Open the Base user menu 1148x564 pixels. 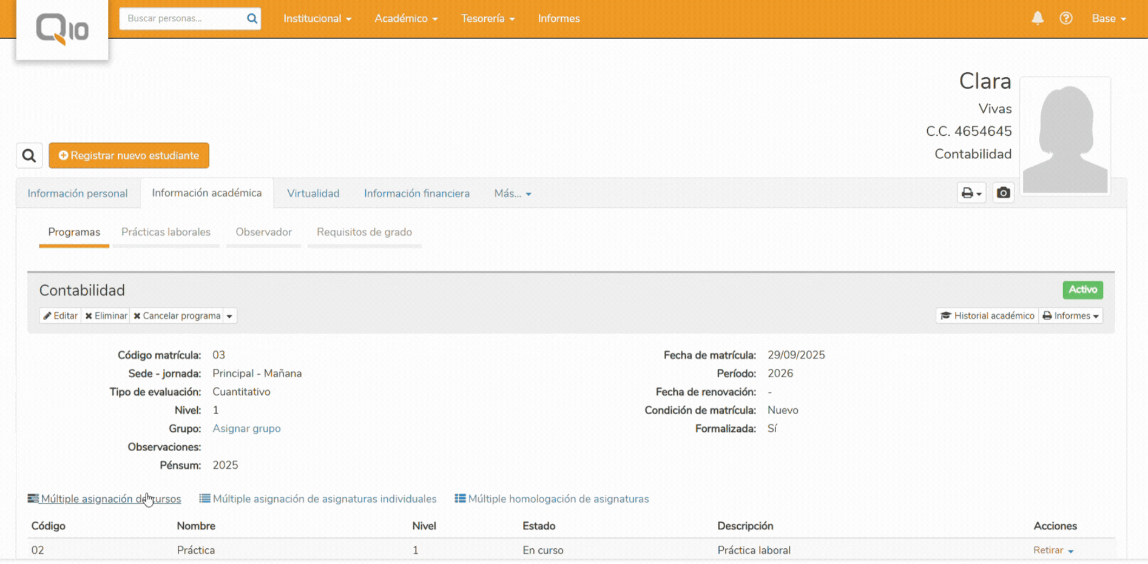pos(1108,19)
